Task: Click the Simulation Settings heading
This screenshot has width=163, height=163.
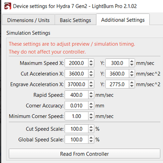Action: click(28, 33)
